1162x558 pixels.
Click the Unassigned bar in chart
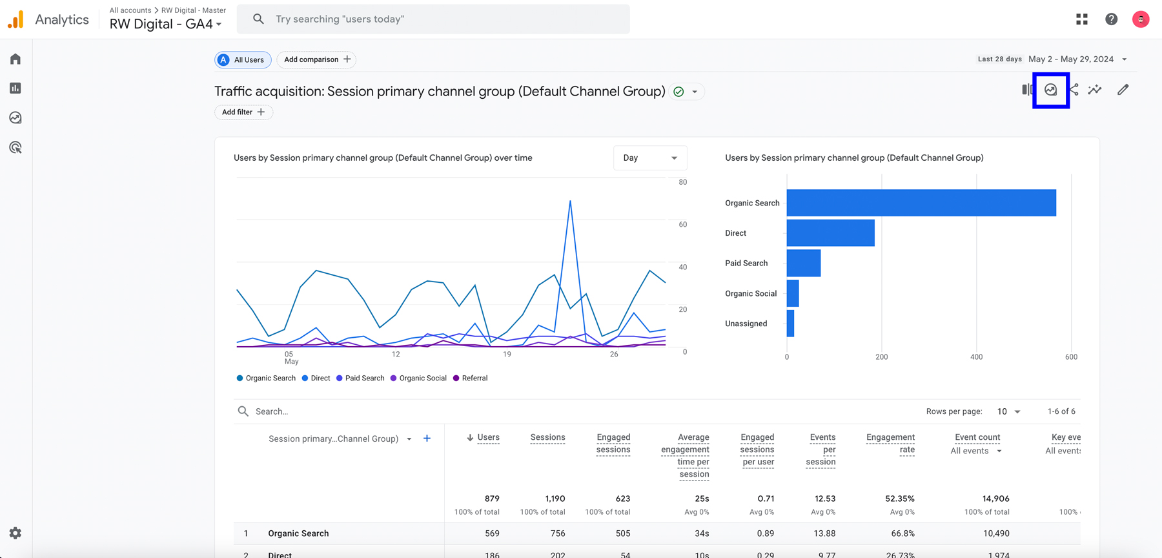(x=790, y=324)
